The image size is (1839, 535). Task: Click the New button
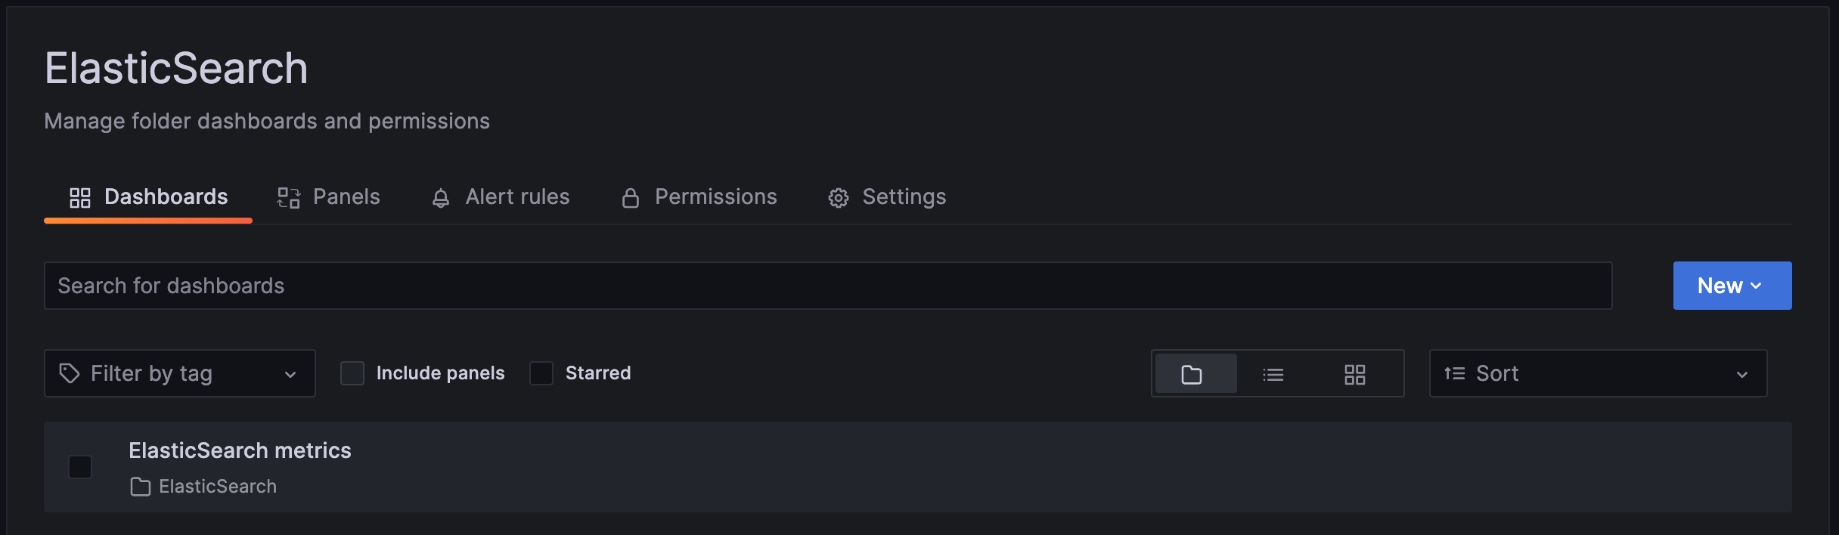(1720, 285)
